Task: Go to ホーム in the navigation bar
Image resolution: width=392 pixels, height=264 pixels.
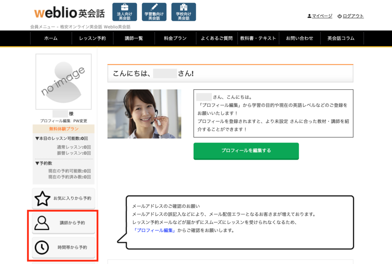Action: (51, 38)
